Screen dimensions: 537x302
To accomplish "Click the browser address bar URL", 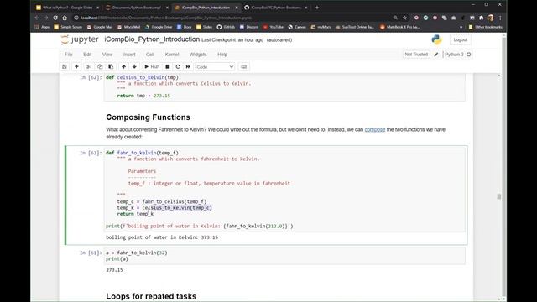I will coord(166,18).
